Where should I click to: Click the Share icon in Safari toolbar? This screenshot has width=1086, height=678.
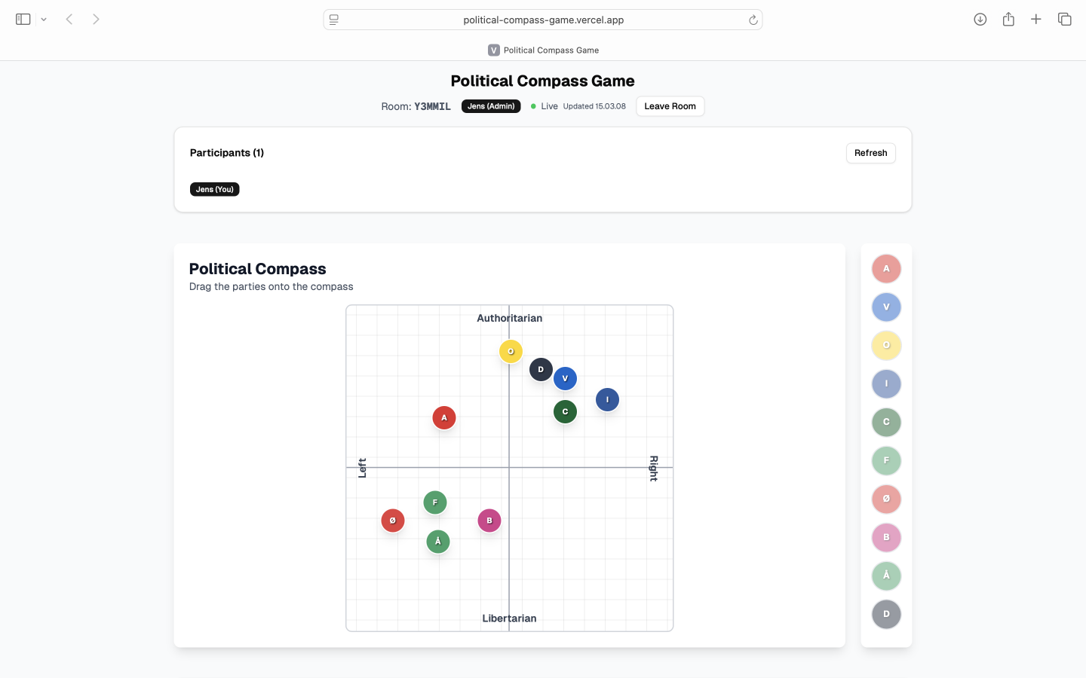tap(1008, 20)
